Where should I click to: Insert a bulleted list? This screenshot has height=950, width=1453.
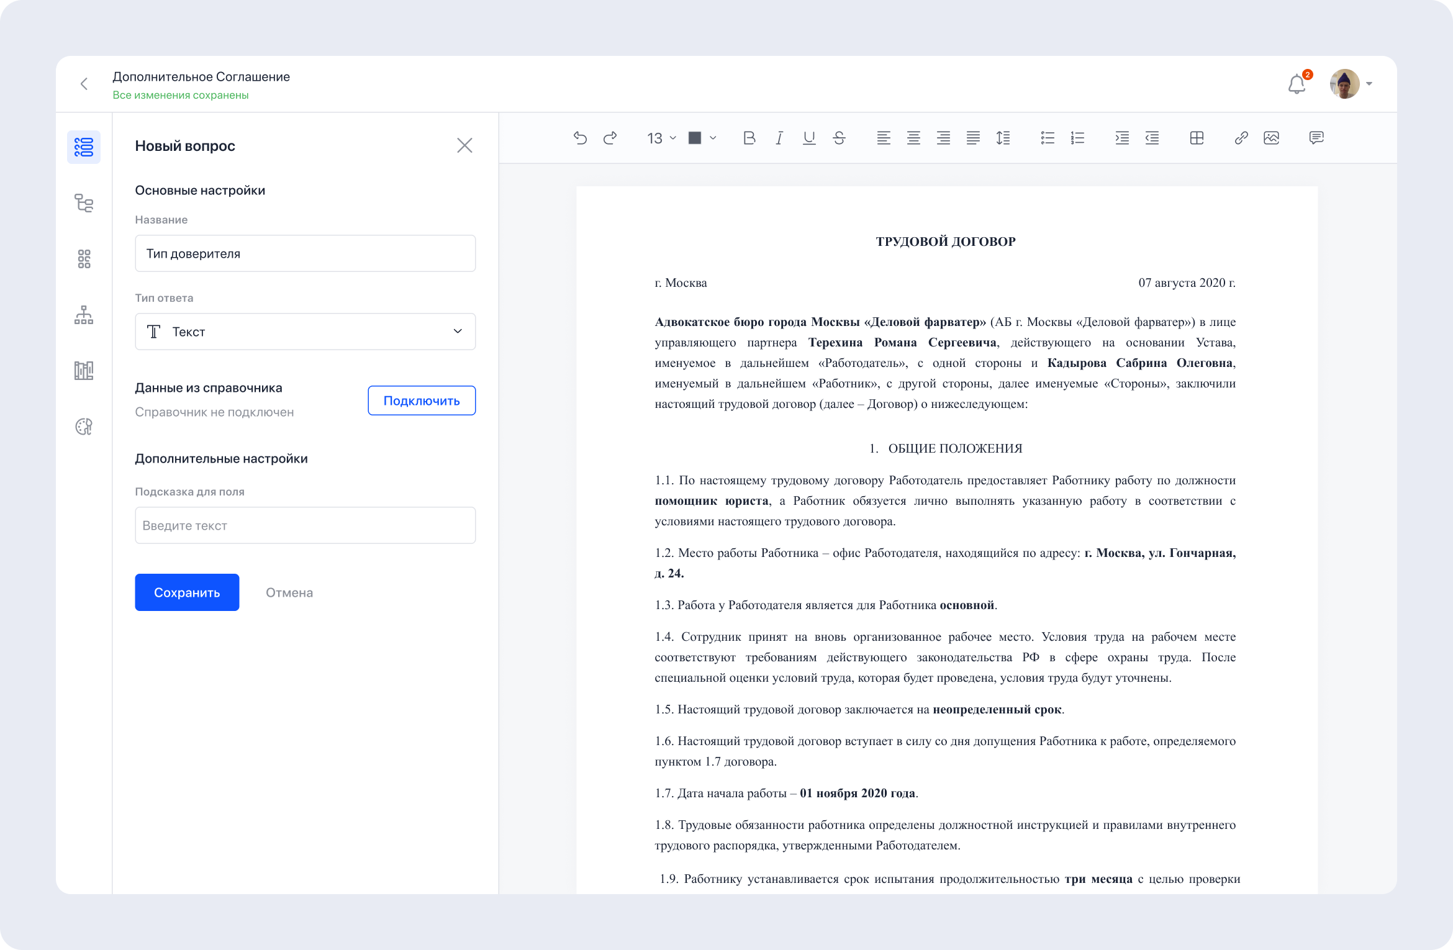1048,138
